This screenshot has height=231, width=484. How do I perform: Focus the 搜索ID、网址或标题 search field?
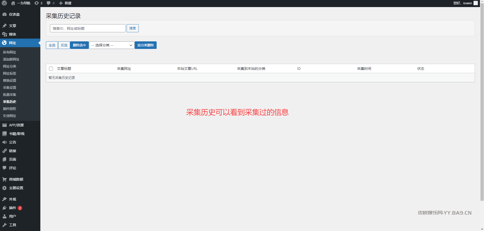click(88, 28)
